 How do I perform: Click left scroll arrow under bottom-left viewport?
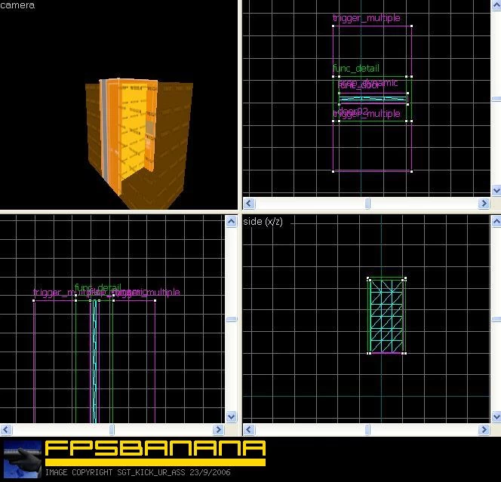[6, 430]
